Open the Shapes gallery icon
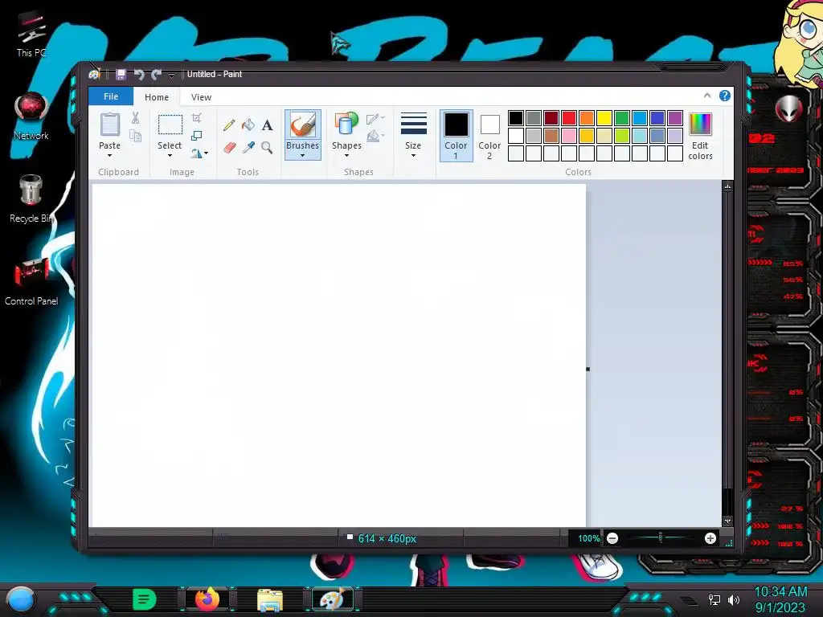The image size is (823, 617). pos(346,125)
